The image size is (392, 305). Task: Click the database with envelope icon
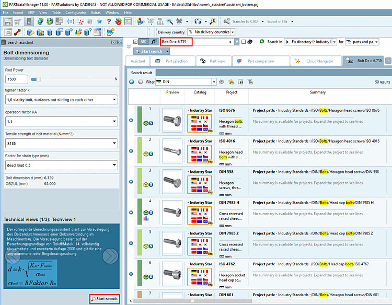59,32
